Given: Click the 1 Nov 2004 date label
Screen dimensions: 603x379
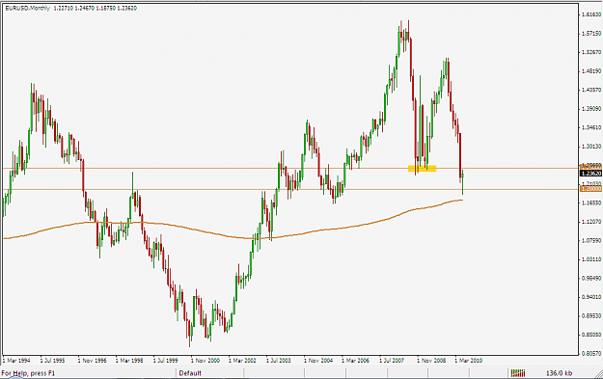Looking at the screenshot, I should coord(318,361).
